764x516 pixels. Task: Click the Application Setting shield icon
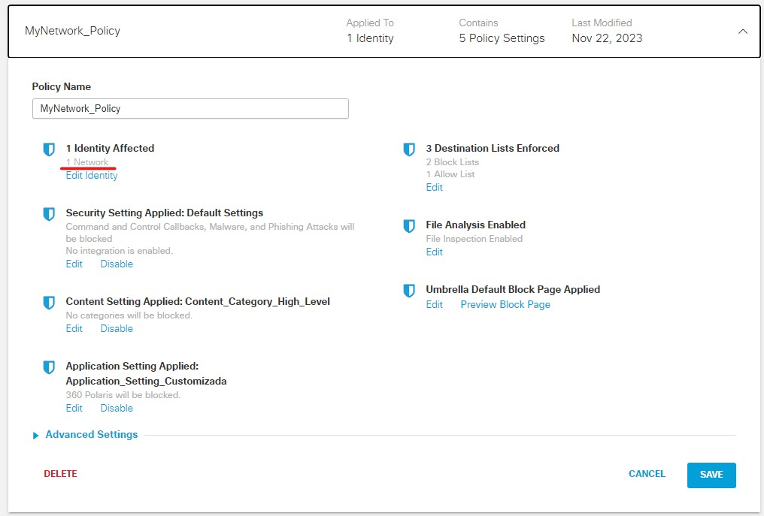[49, 367]
